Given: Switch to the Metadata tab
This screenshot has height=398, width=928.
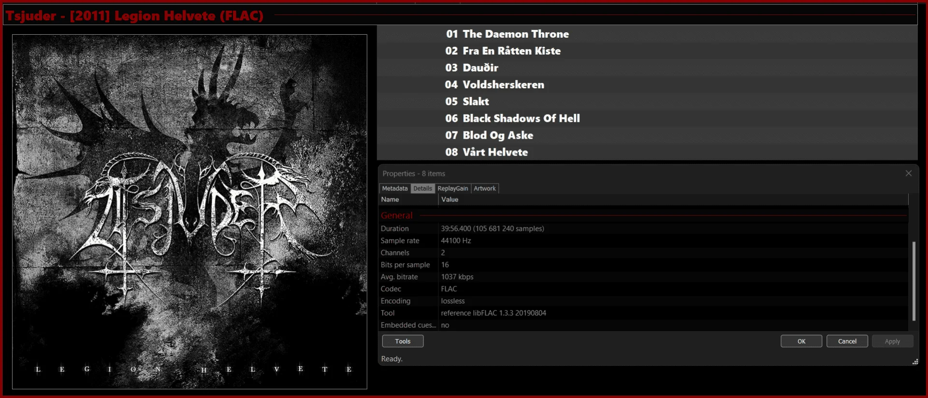Looking at the screenshot, I should (395, 188).
